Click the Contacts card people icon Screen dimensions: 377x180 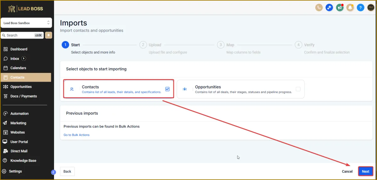[72, 89]
